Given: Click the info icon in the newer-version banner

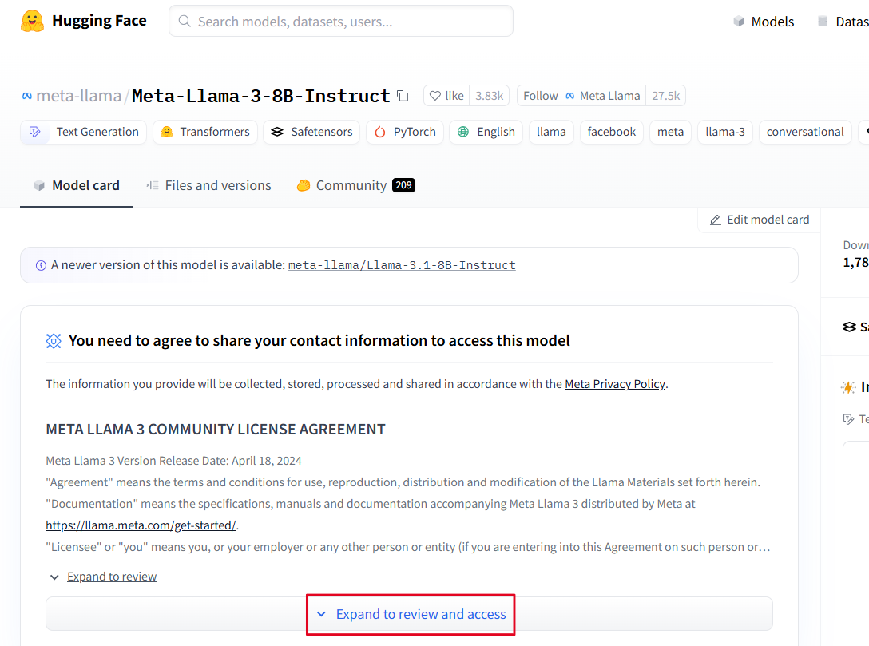Looking at the screenshot, I should 41,264.
